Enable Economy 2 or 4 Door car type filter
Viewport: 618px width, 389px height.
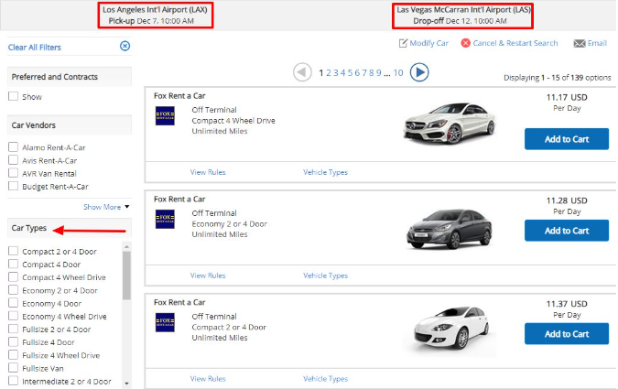point(13,290)
